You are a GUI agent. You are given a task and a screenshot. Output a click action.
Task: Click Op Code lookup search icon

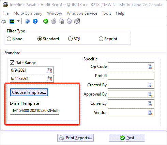tap(150, 67)
